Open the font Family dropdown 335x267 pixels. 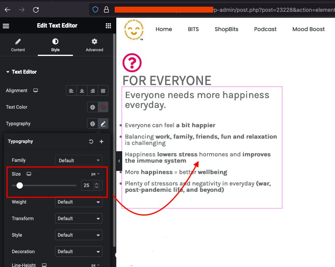point(78,160)
